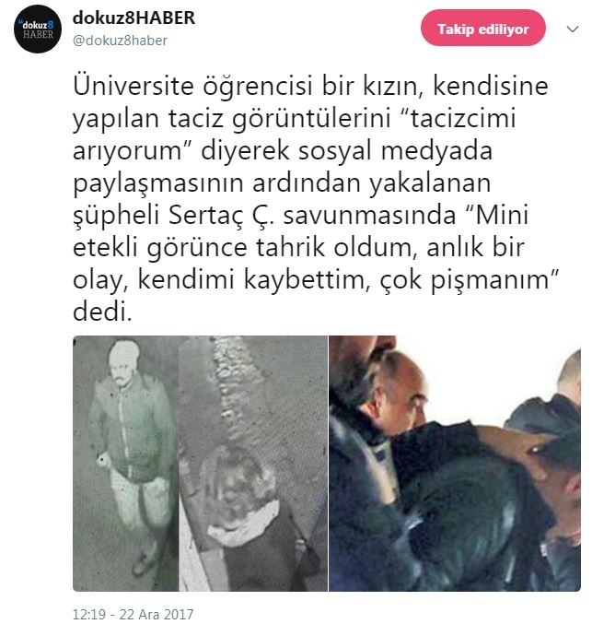Visit the @dokuz8haber handle link

(120, 41)
